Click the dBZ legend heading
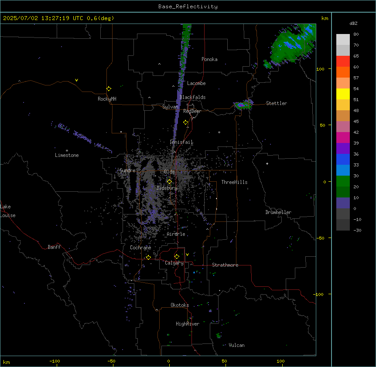 353,23
